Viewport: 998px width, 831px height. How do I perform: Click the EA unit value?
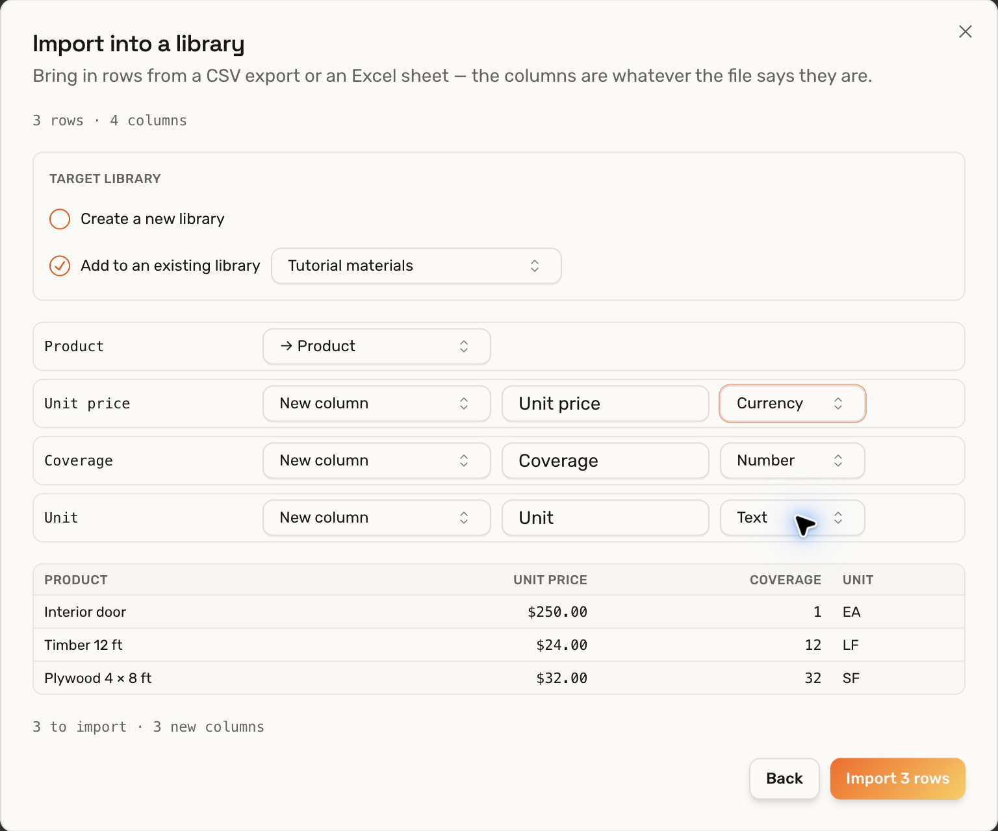(x=851, y=612)
